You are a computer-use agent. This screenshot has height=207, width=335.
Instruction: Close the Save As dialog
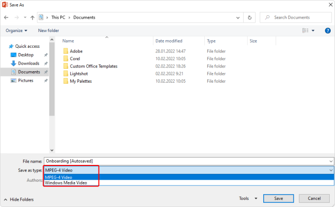pos(330,5)
